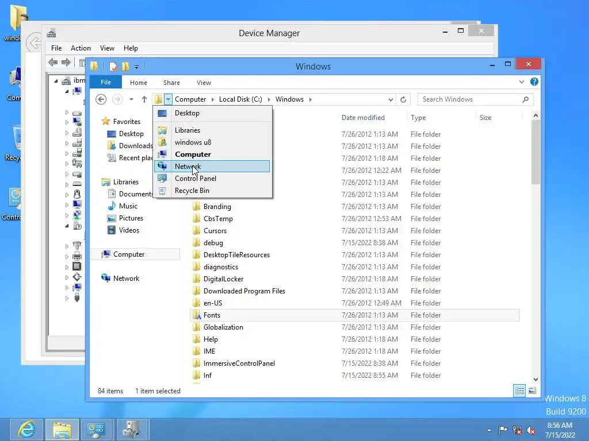This screenshot has width=589, height=441.
Task: Select the Globalization folder
Action: point(223,327)
